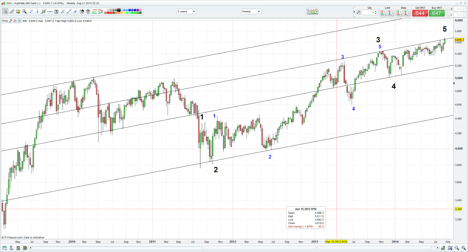Click the export chart icon at bottom left
The height and width of the screenshot is (252, 468).
[4, 248]
